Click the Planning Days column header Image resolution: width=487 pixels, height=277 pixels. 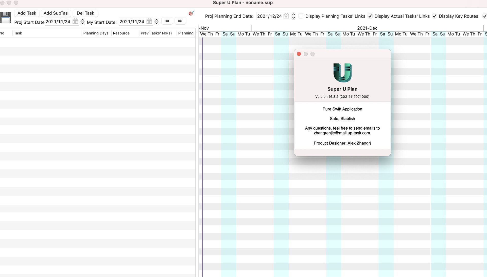pyautogui.click(x=96, y=33)
